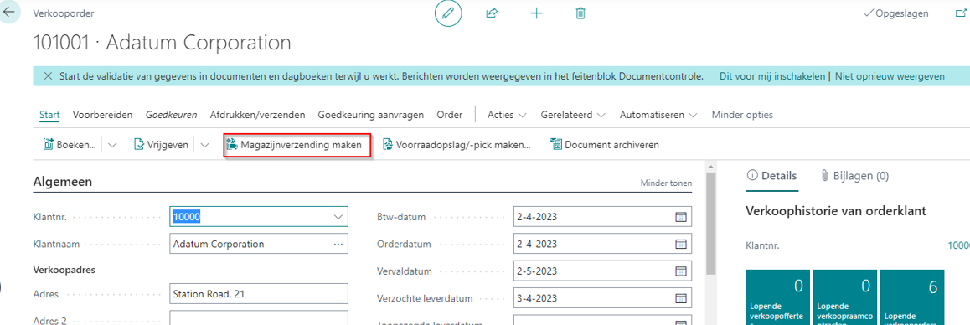Create new order with plus icon
The width and height of the screenshot is (970, 325).
click(x=537, y=13)
